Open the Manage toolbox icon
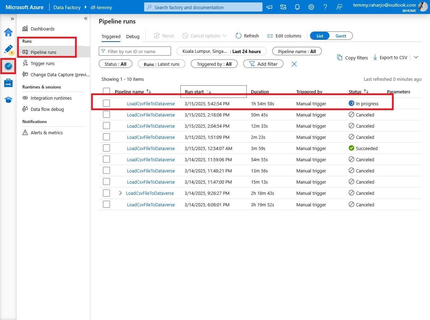The width and height of the screenshot is (430, 320). (8, 83)
